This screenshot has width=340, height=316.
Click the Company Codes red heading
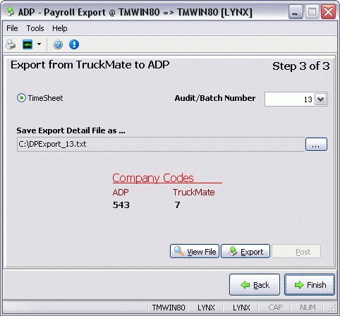tap(153, 178)
